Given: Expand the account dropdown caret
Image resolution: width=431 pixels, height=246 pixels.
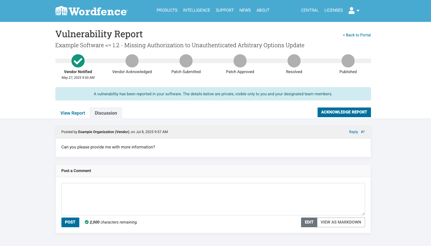Looking at the screenshot, I should pyautogui.click(x=358, y=11).
